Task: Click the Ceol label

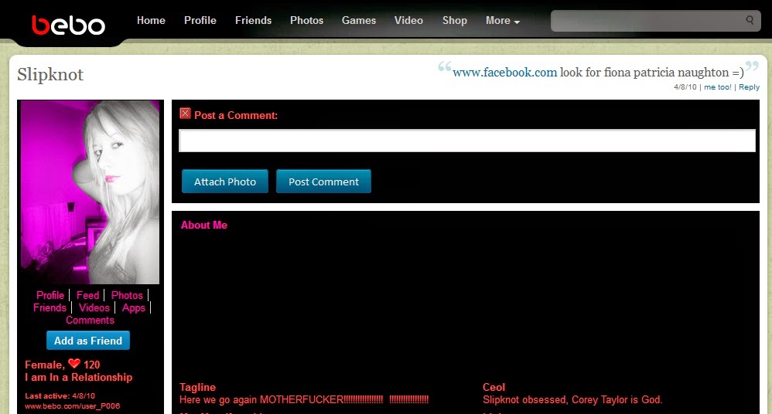Action: (494, 387)
